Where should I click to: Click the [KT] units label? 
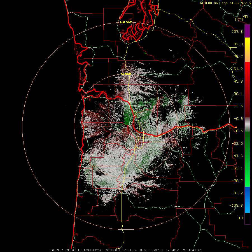point(239,19)
